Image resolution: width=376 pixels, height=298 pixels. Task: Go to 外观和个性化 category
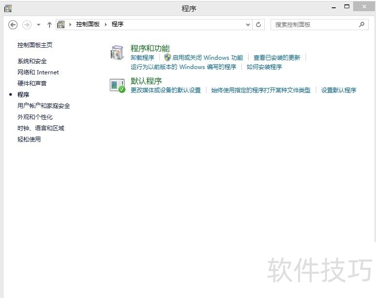pyautogui.click(x=35, y=117)
